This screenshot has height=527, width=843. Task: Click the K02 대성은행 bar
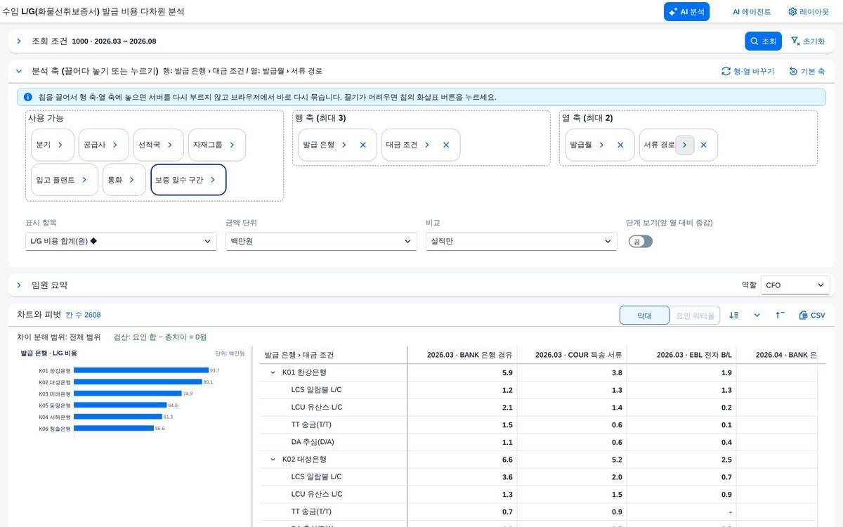(x=138, y=382)
